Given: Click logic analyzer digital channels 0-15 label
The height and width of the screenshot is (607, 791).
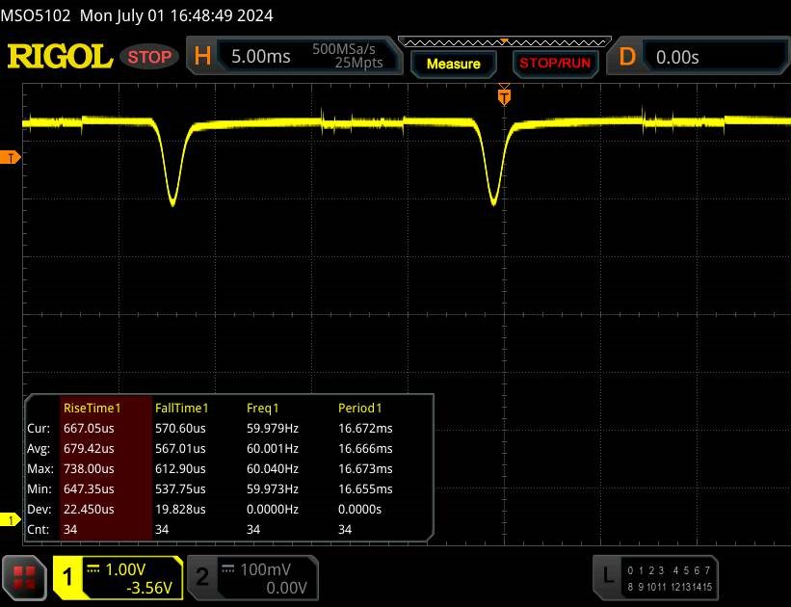Looking at the screenshot, I should (670, 578).
